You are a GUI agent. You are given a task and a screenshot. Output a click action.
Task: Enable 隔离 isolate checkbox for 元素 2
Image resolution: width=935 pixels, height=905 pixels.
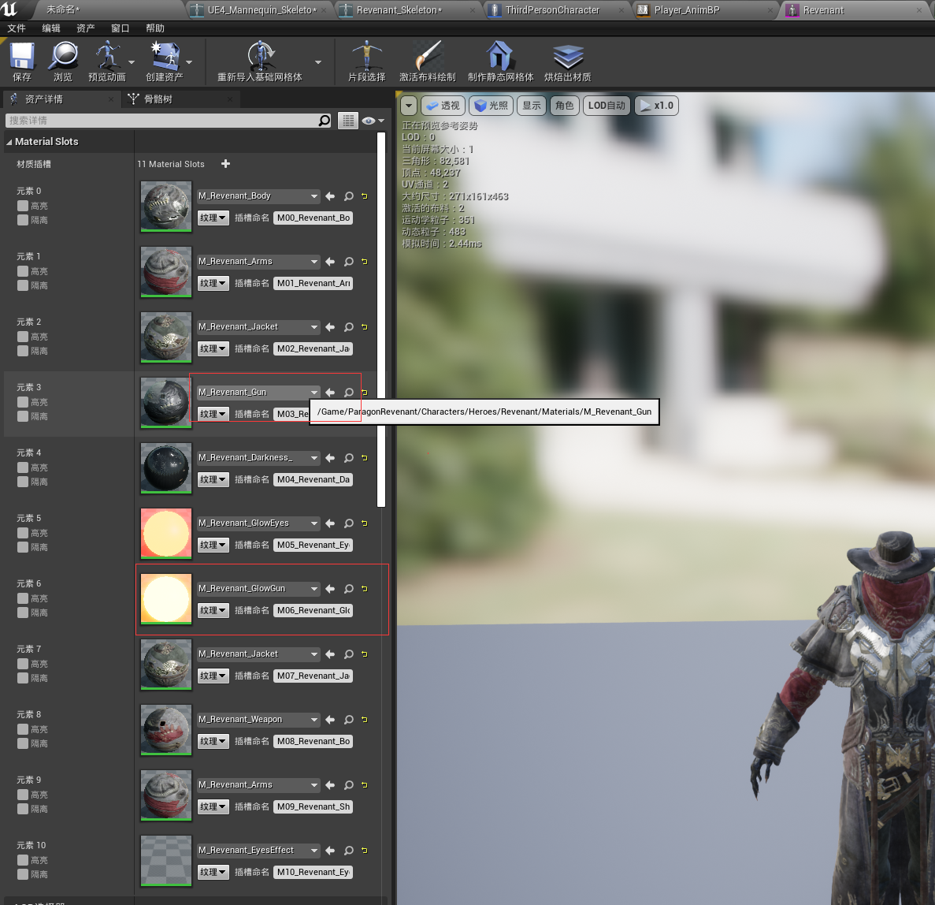click(x=23, y=351)
